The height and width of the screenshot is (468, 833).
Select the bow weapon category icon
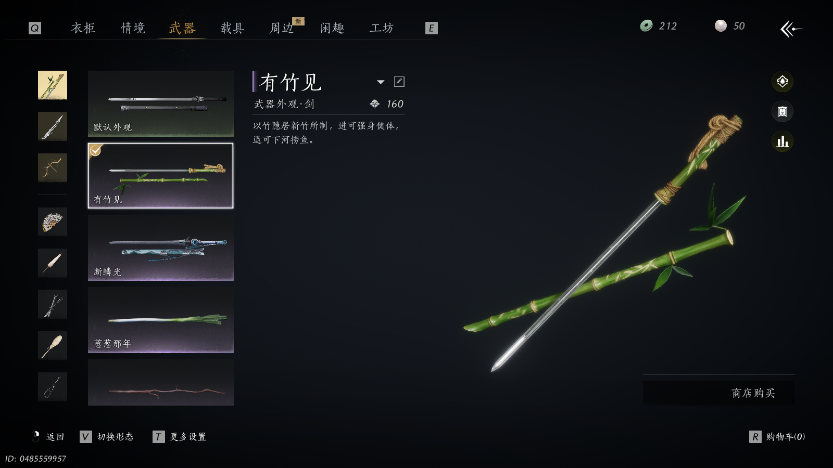pos(53,167)
